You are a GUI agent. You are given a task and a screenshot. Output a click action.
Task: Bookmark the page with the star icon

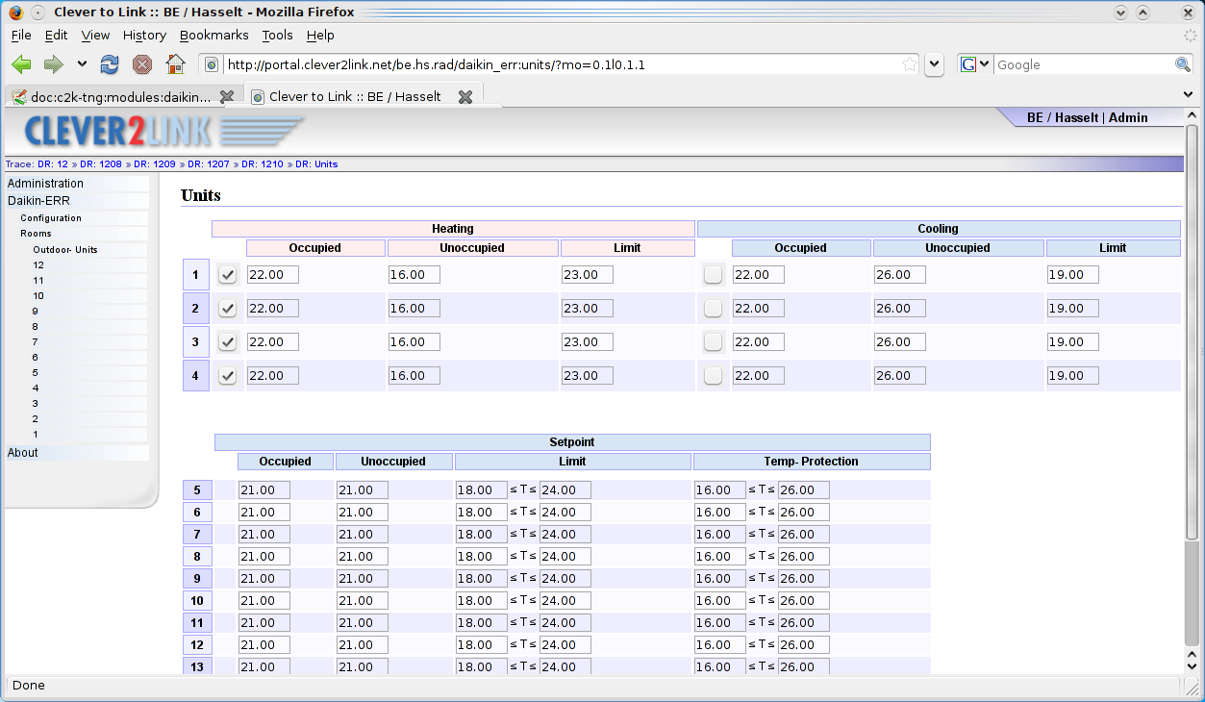[910, 64]
